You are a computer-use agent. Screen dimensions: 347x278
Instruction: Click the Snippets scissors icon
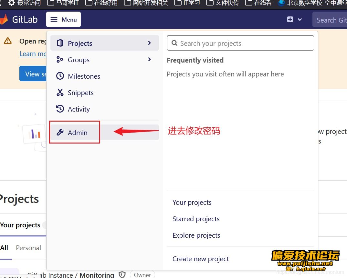60,92
